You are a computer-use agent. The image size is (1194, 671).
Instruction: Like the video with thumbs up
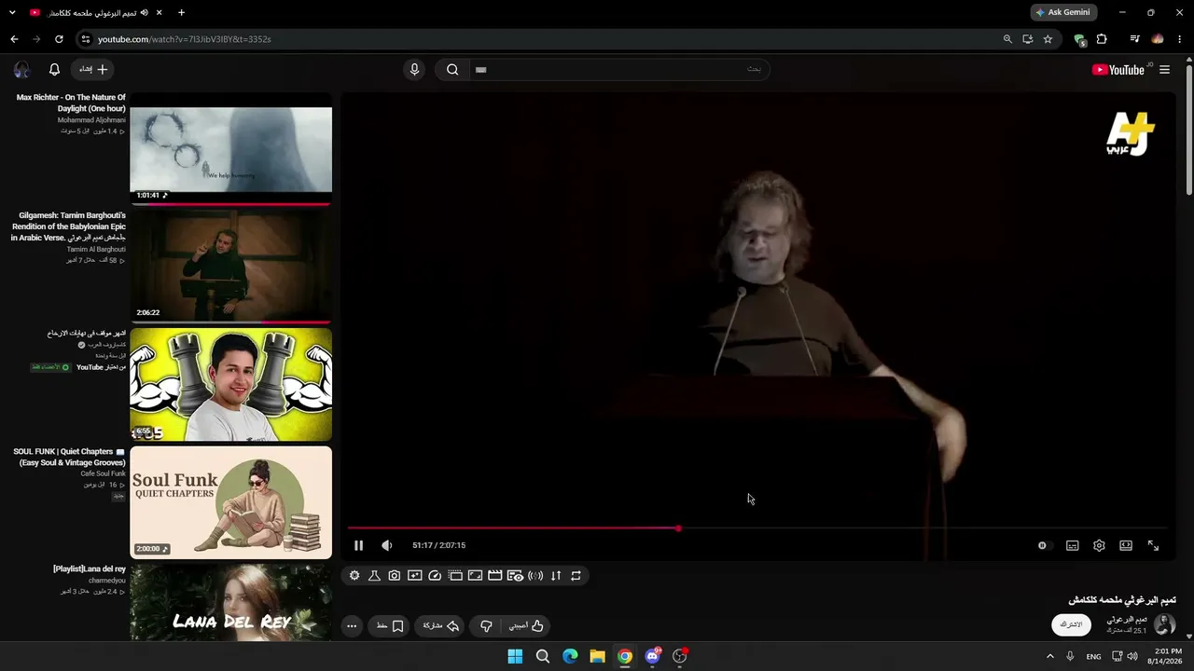527,626
